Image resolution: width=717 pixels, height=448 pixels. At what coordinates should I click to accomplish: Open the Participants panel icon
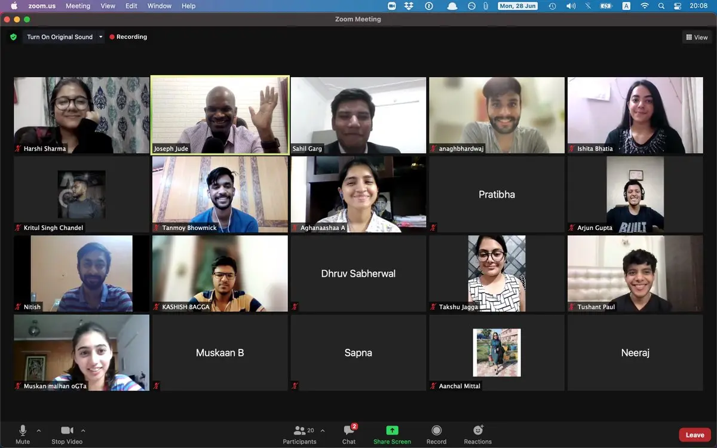point(299,431)
